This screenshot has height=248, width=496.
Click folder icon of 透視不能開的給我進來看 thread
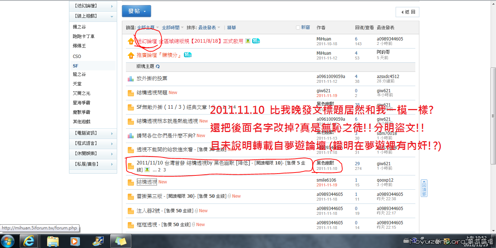click(x=131, y=150)
